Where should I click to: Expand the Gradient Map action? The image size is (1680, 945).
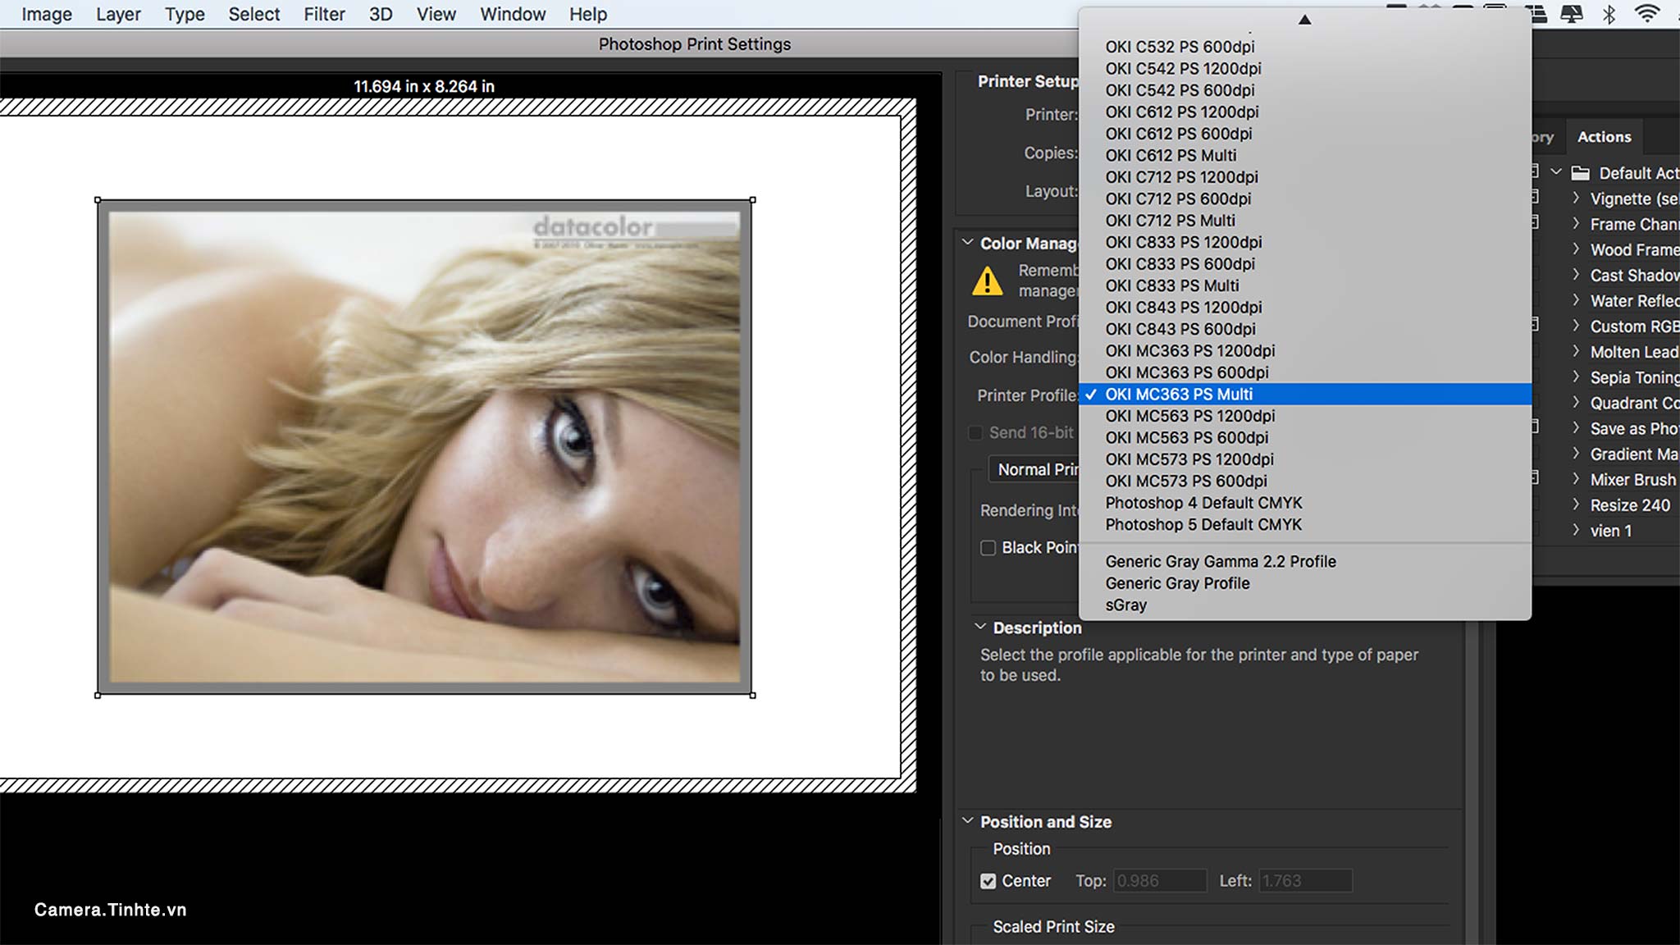(x=1576, y=454)
